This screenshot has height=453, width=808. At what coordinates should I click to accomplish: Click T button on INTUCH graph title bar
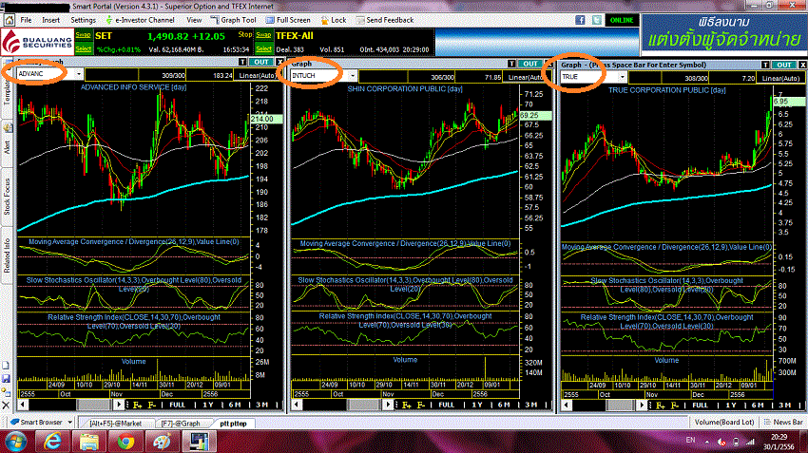click(511, 64)
